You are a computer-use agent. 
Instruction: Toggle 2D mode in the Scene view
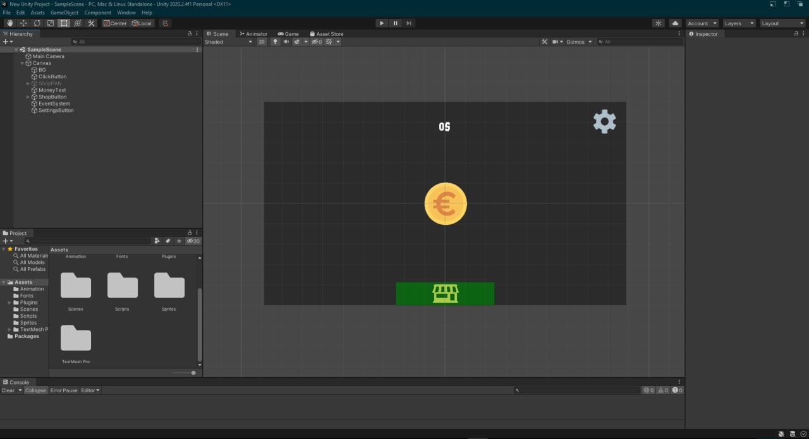click(262, 42)
